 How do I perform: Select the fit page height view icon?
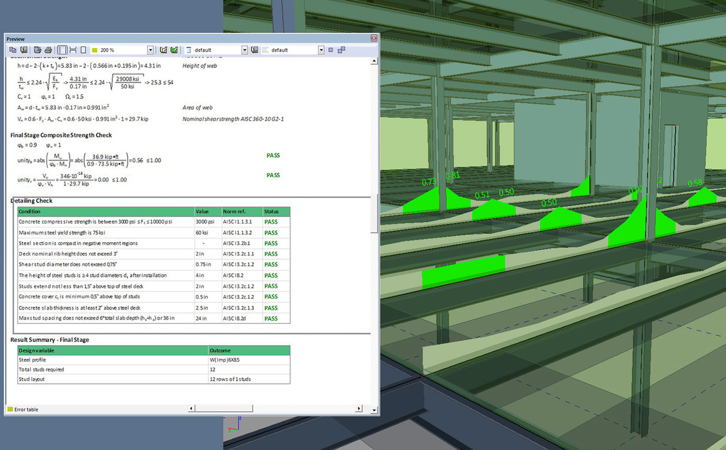[73, 50]
